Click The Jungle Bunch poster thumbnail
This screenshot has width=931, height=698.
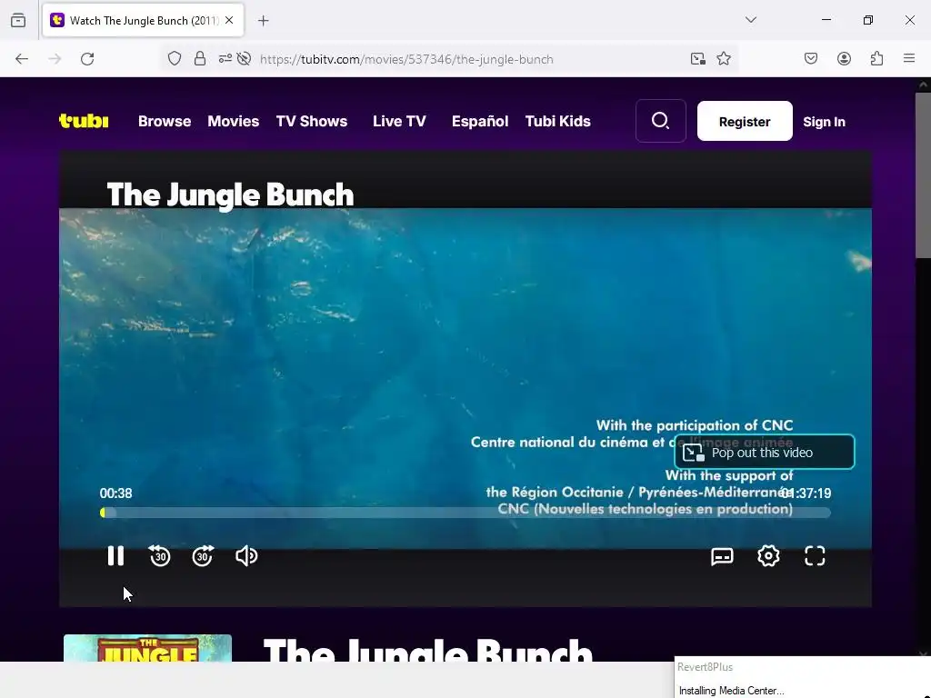[148, 648]
